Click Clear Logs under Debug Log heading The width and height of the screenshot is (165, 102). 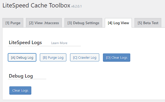[x=20, y=90]
